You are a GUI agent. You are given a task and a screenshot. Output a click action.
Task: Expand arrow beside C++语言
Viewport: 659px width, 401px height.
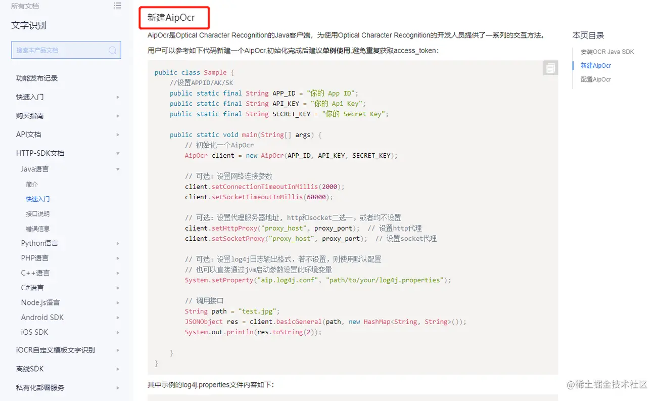click(x=118, y=273)
